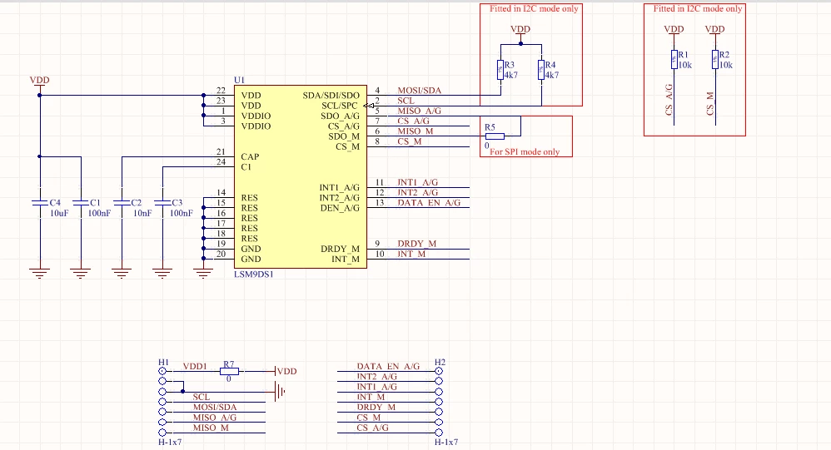Select capacitor C4 10uF symbol
This screenshot has height=450, width=831.
pyautogui.click(x=40, y=203)
